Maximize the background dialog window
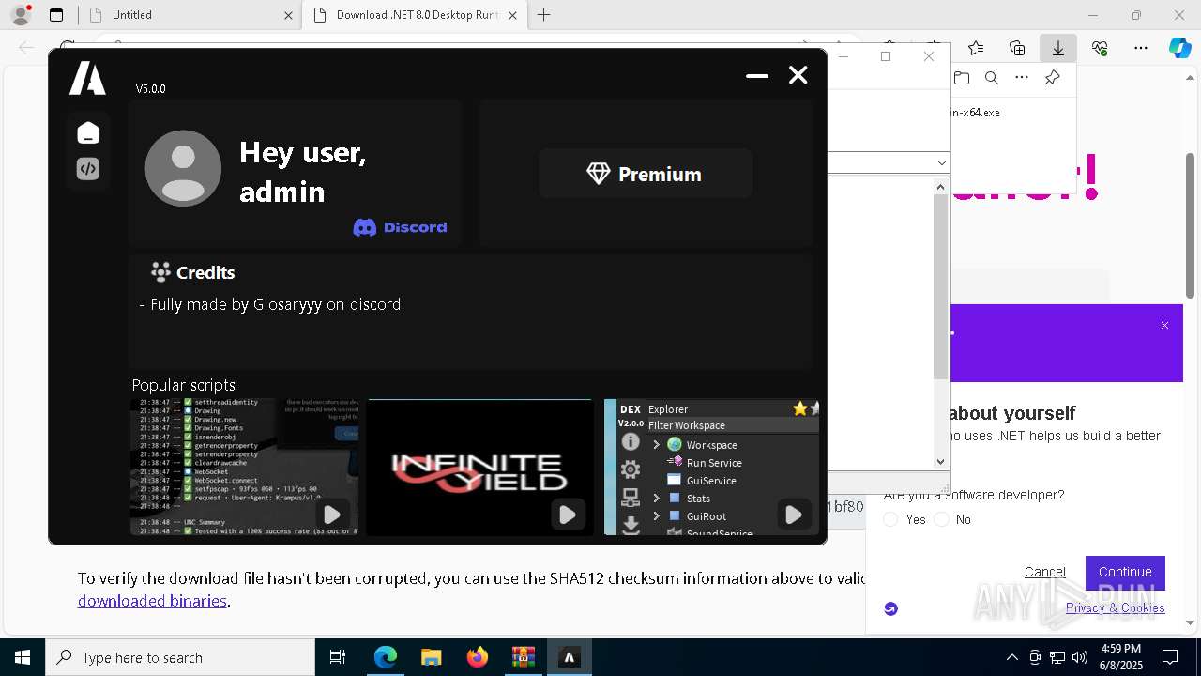 point(886,56)
